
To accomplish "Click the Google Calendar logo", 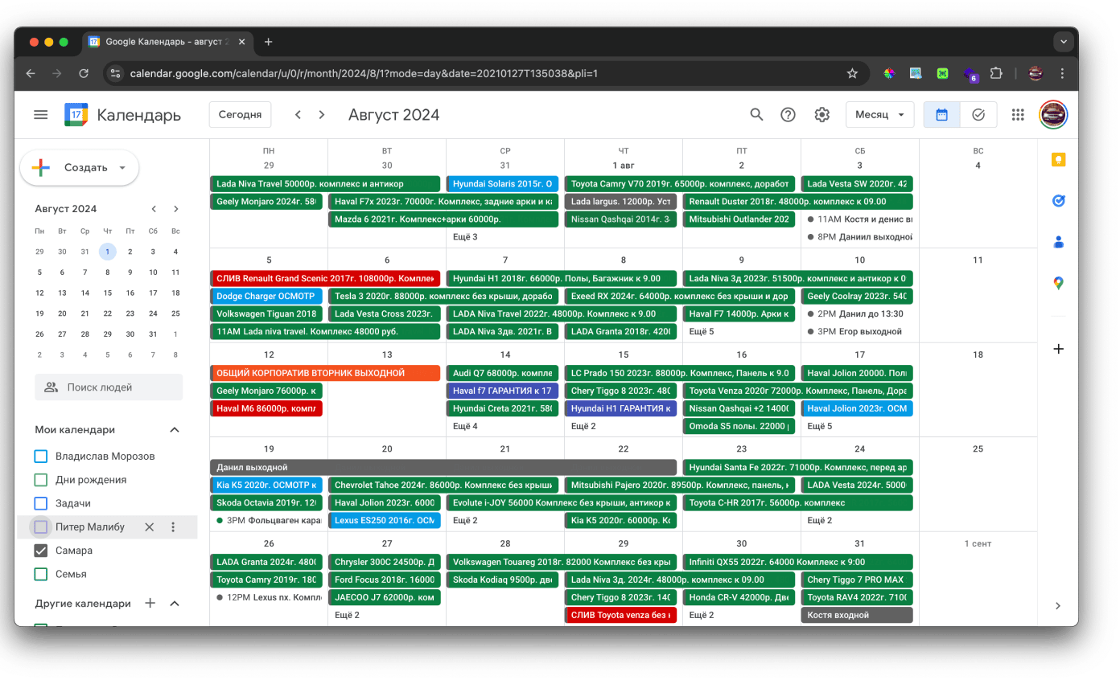I will [x=76, y=115].
